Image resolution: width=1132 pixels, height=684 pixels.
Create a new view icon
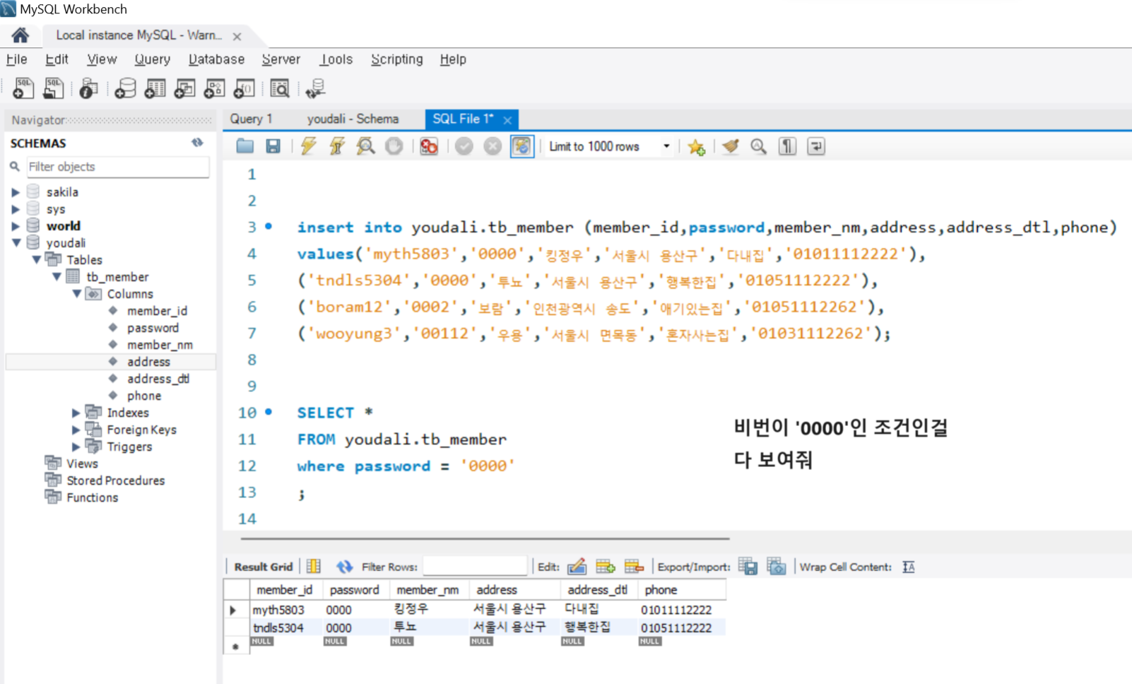[x=184, y=88]
